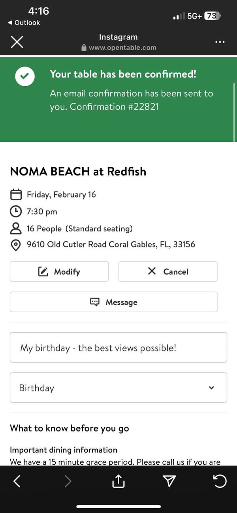Tap the location pin icon

15,245
